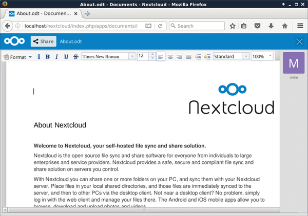308x216 pixels.
Task: Click the Firefox Search box
Action: pyautogui.click(x=197, y=26)
